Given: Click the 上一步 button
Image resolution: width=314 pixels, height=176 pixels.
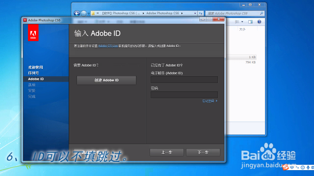Looking at the screenshot, I should (167, 153).
